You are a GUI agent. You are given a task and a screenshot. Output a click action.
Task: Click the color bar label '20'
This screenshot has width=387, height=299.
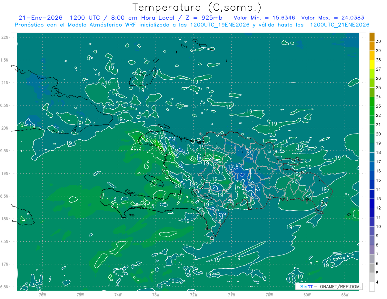pos(378,134)
